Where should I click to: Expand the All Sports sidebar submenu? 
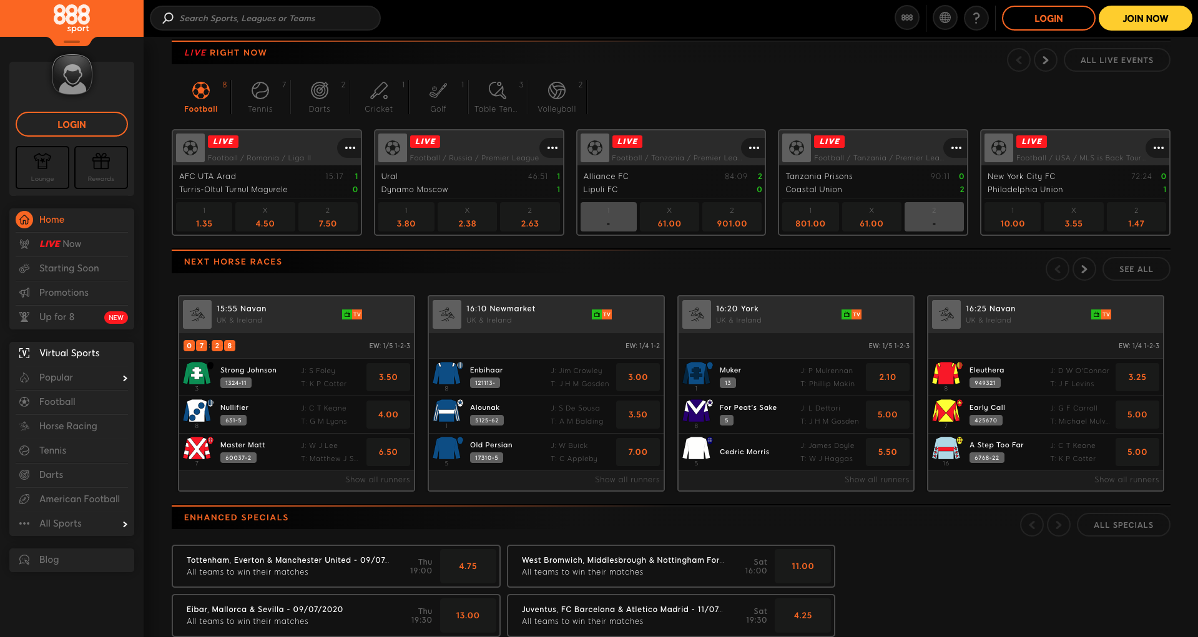[125, 524]
